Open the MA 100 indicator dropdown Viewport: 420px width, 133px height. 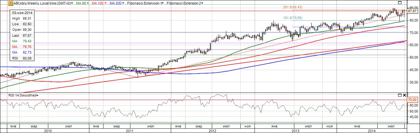click(100, 3)
